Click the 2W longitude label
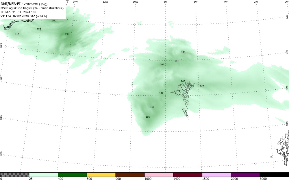This screenshot has height=181, width=289. (x=256, y=2)
